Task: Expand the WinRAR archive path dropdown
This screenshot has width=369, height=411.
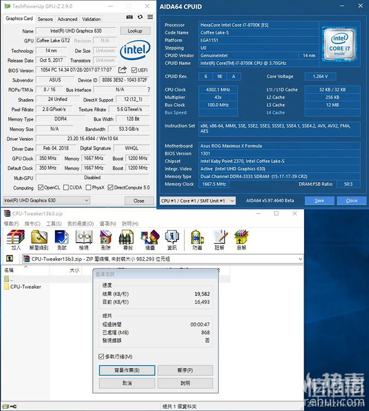Action: pyautogui.click(x=300, y=259)
